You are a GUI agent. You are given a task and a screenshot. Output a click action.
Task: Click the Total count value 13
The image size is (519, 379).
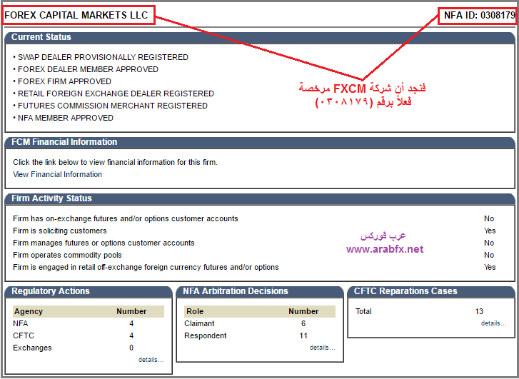479,311
